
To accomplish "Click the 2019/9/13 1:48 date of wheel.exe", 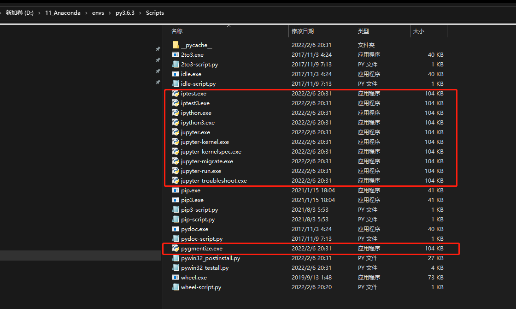I will (311, 277).
